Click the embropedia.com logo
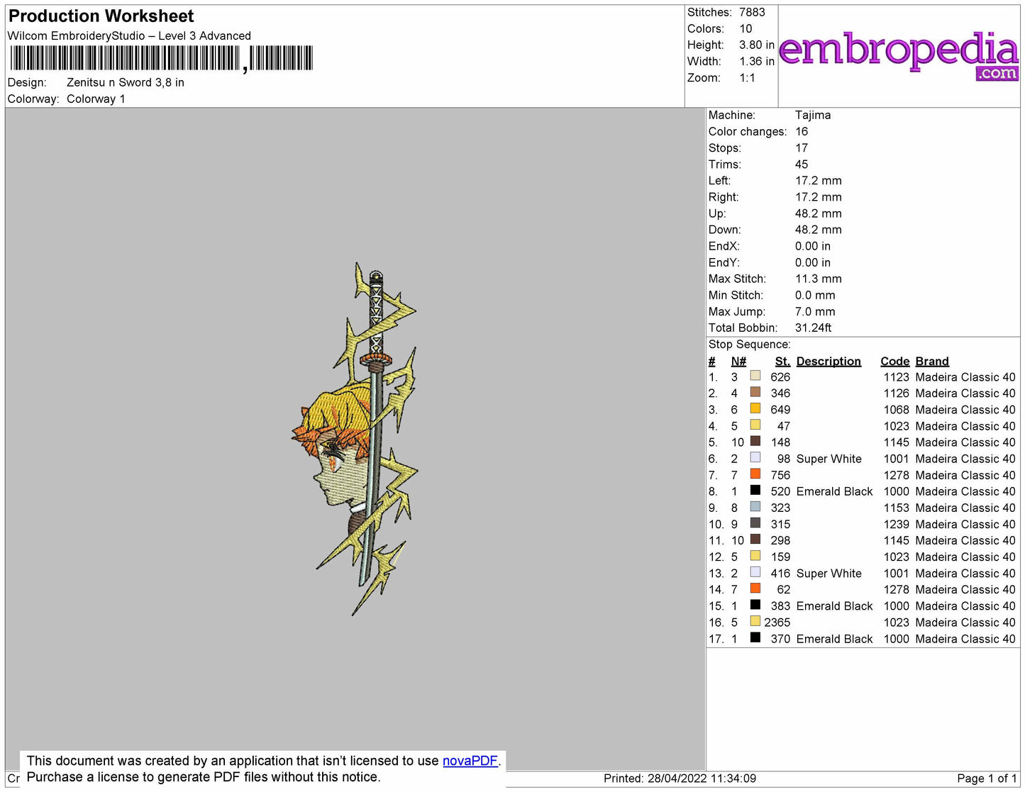Image resolution: width=1025 pixels, height=792 pixels. click(899, 55)
